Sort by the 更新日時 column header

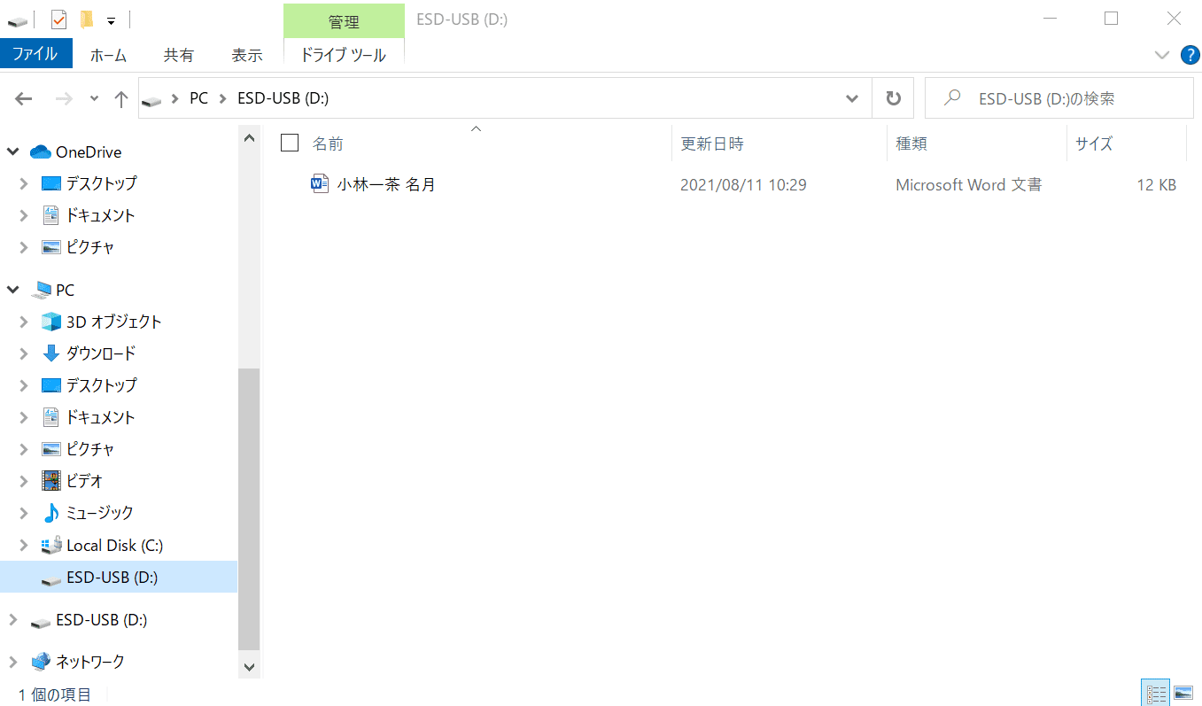[x=712, y=144]
